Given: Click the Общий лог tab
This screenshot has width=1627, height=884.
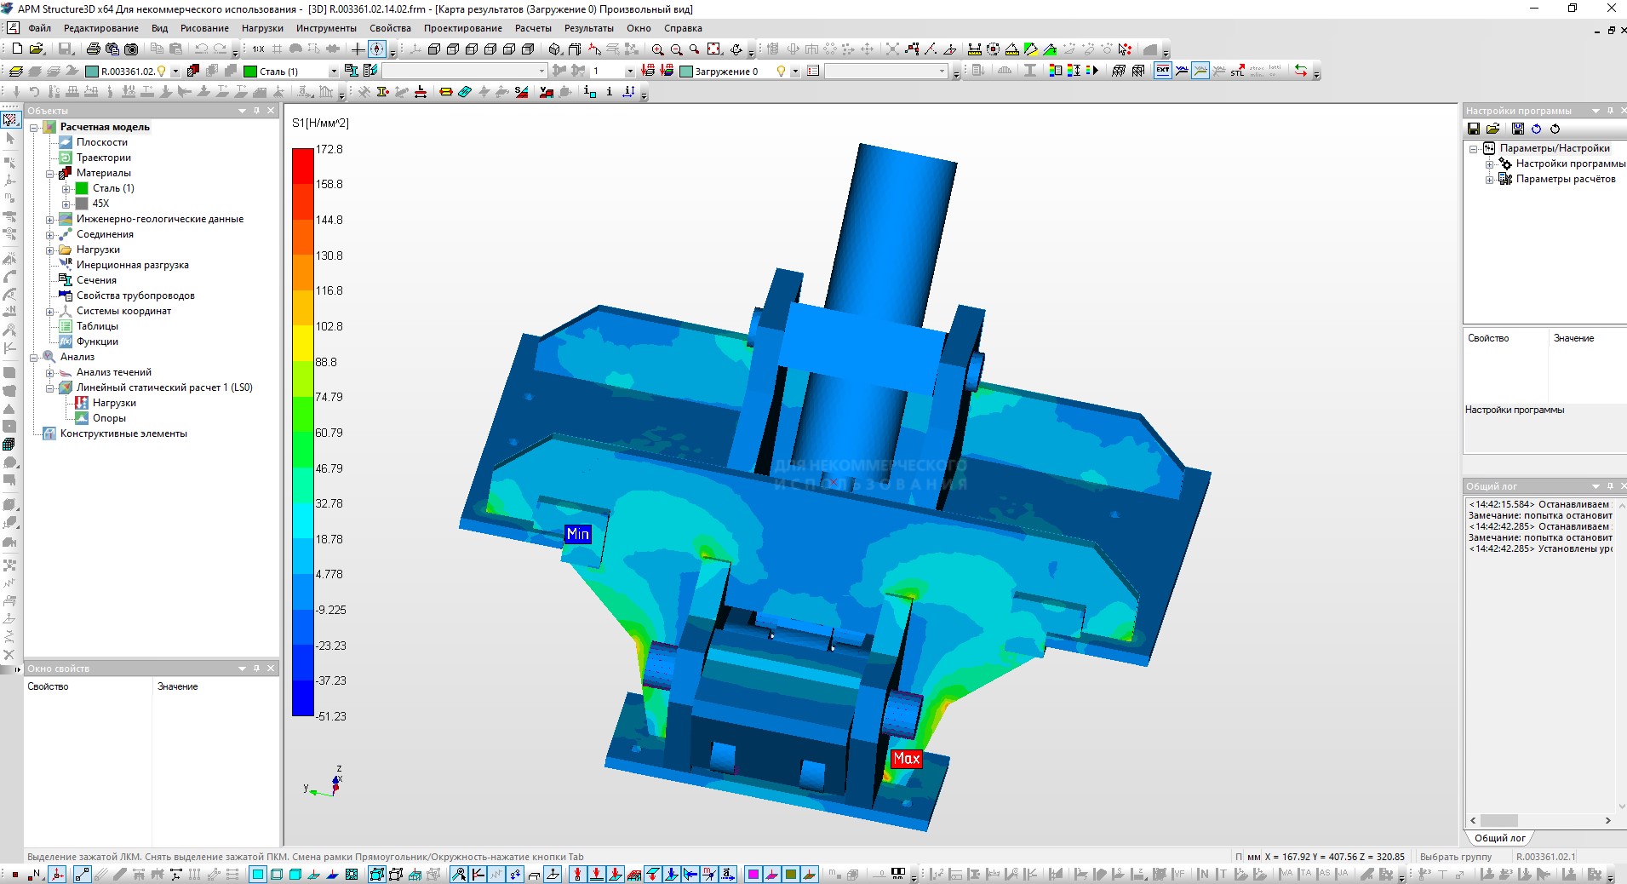Looking at the screenshot, I should [1499, 838].
